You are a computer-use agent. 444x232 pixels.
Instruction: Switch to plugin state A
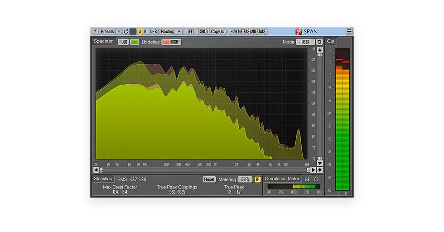(x=140, y=31)
